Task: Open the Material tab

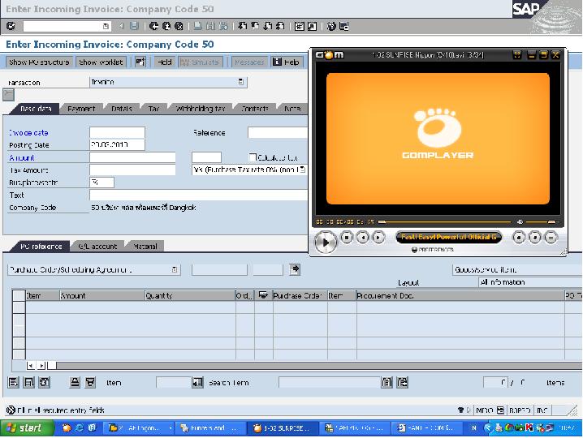Action: 145,247
